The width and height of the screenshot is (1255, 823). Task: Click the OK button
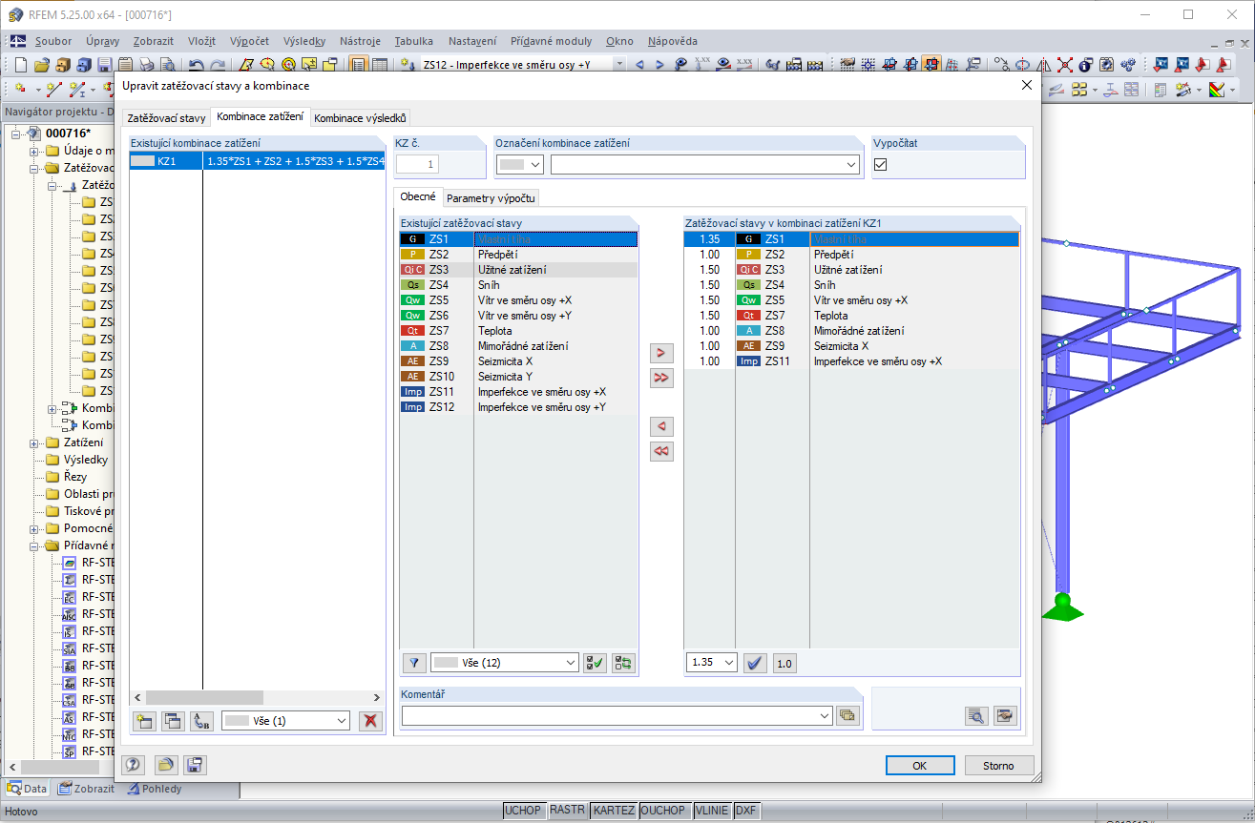pyautogui.click(x=920, y=765)
